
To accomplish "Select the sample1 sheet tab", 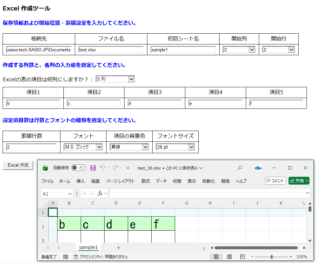I will pyautogui.click(x=88, y=247).
